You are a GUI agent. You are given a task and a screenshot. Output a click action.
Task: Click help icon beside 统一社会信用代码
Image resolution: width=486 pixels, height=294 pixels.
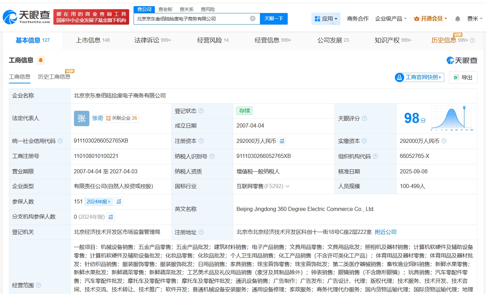tap(60, 141)
